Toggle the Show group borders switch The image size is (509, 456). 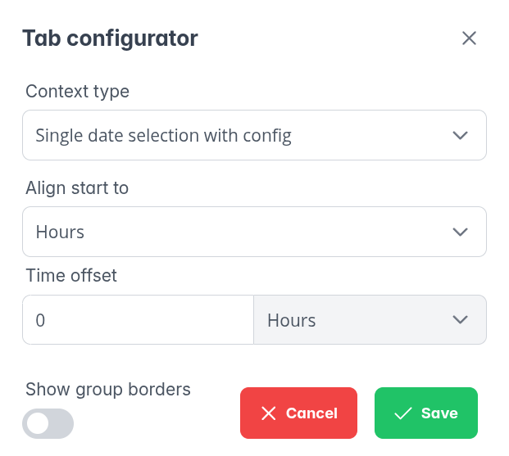[48, 423]
